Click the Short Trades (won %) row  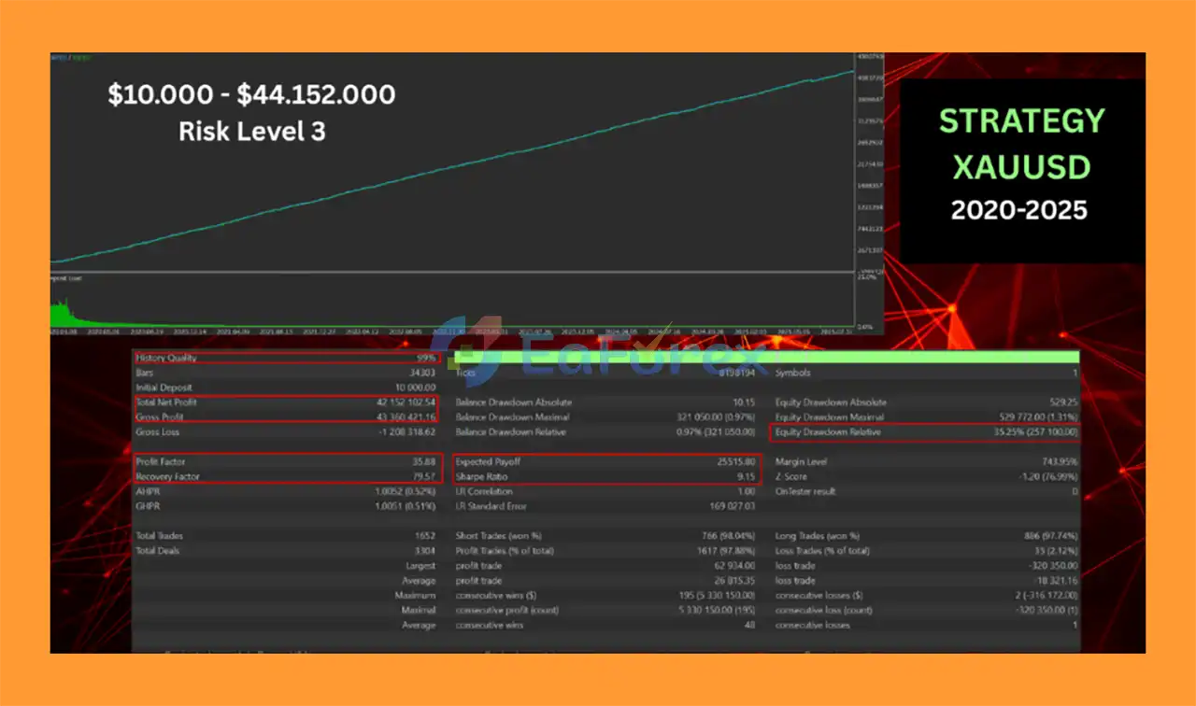(607, 536)
